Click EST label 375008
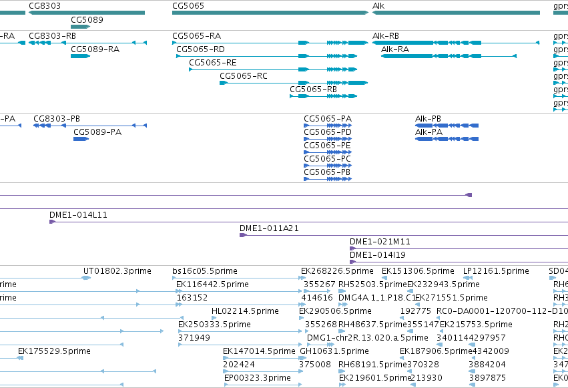Viewport: 568px width, 388px height. click(x=315, y=365)
